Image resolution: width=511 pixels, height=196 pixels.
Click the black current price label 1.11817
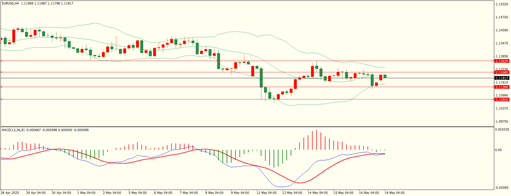pos(502,78)
